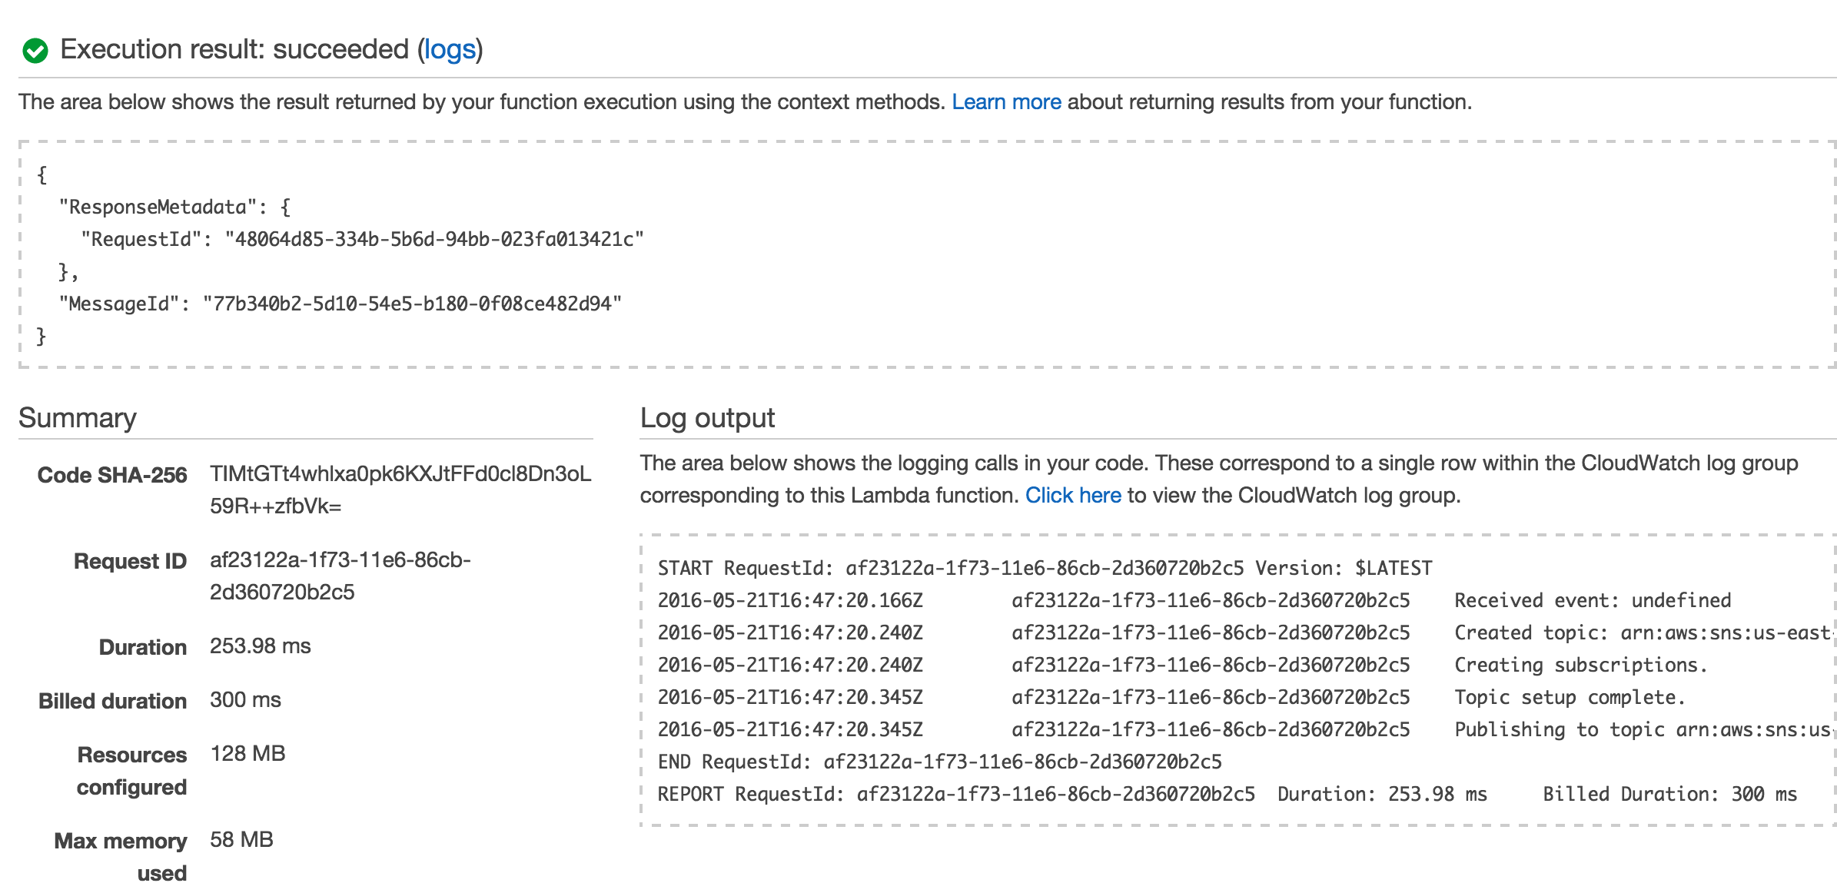Select the 253.98 ms duration value in Summary

click(x=261, y=646)
